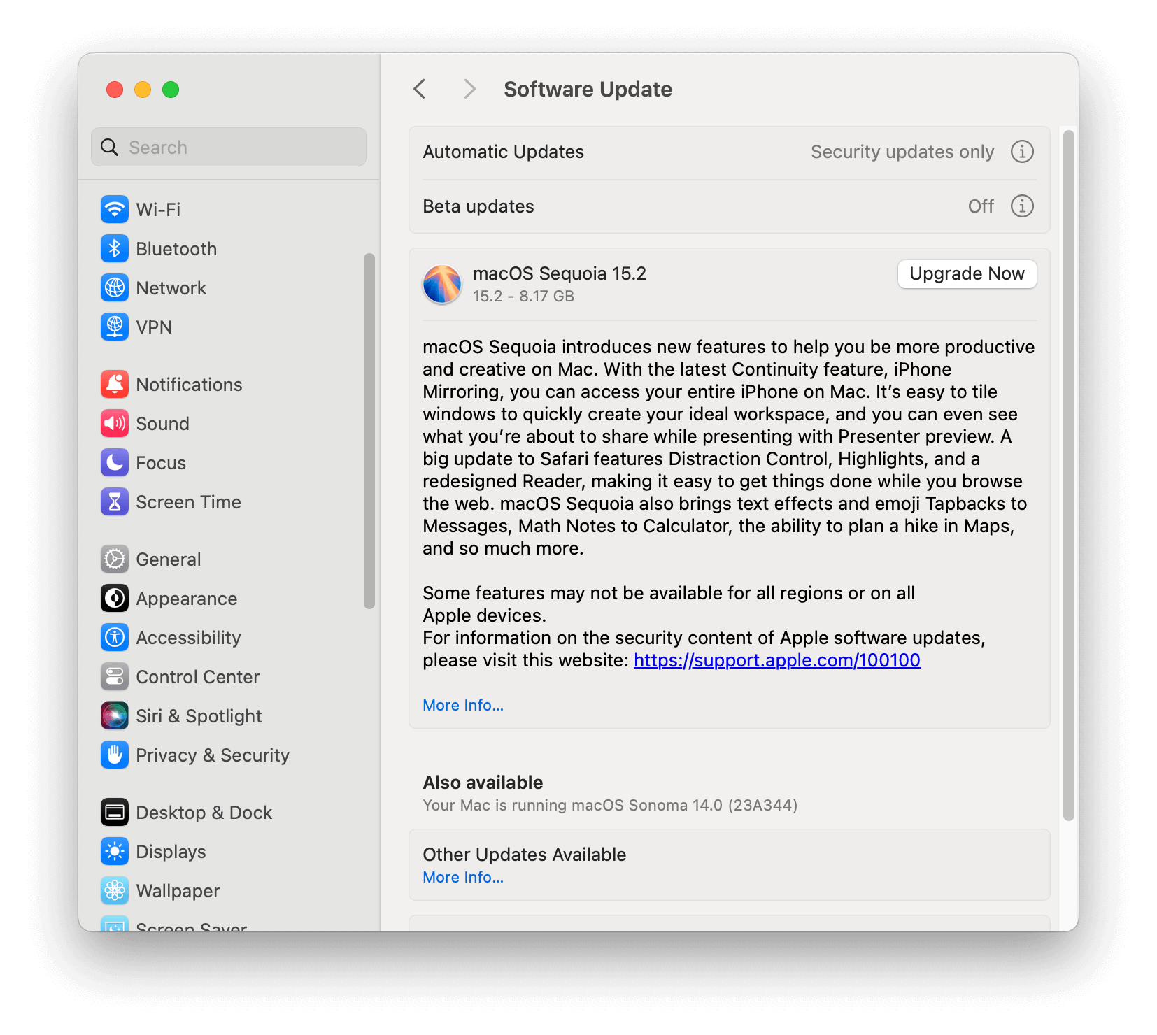Select Focus label in the sidebar
The image size is (1157, 1035).
point(161,463)
